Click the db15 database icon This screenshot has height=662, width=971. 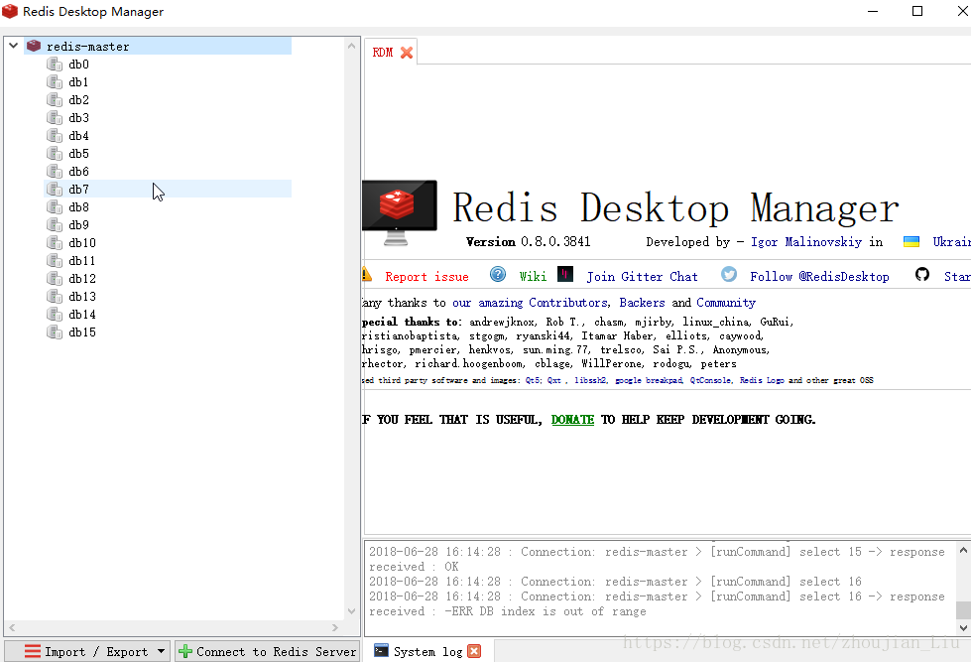[55, 332]
